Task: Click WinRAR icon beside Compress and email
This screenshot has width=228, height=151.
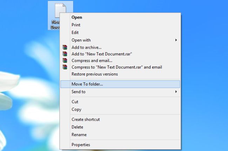Action: 65,60
